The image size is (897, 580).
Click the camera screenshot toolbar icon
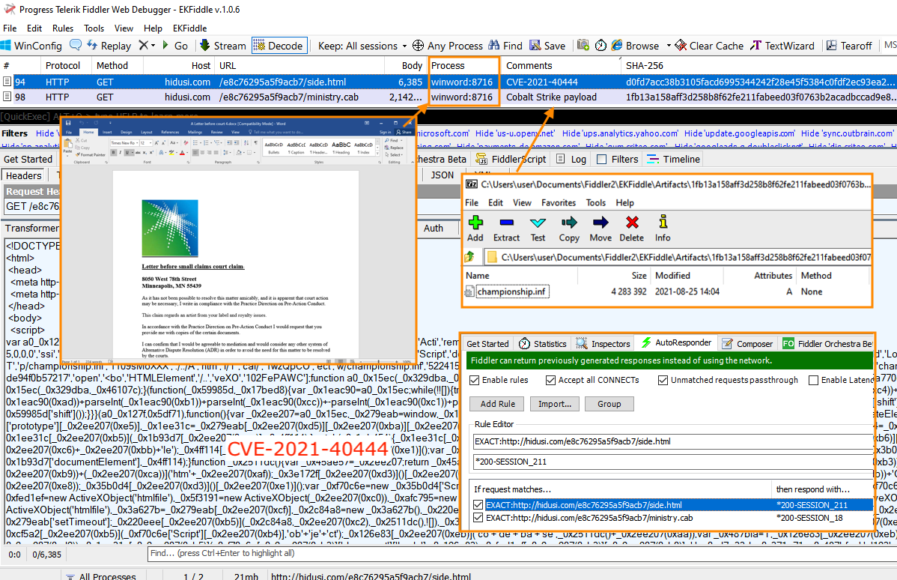(583, 45)
